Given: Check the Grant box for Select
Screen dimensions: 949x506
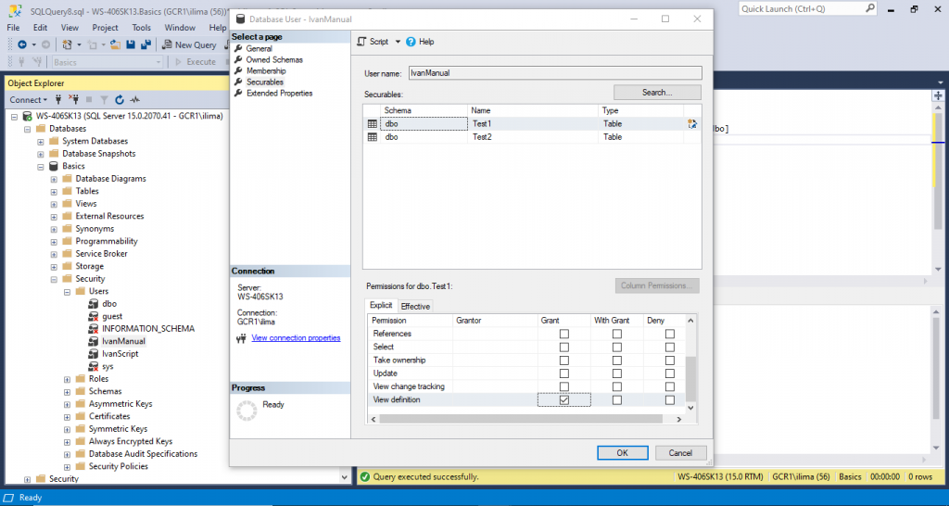Looking at the screenshot, I should pyautogui.click(x=564, y=347).
